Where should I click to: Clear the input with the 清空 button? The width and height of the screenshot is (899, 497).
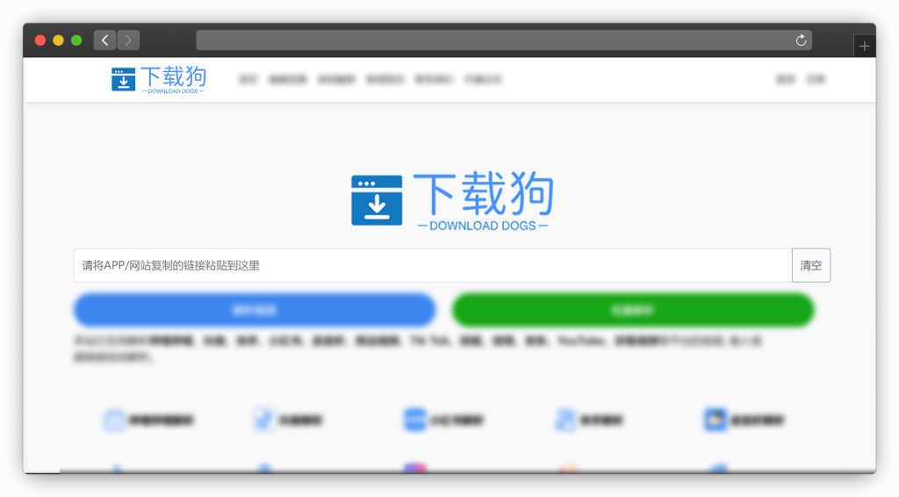tap(810, 265)
